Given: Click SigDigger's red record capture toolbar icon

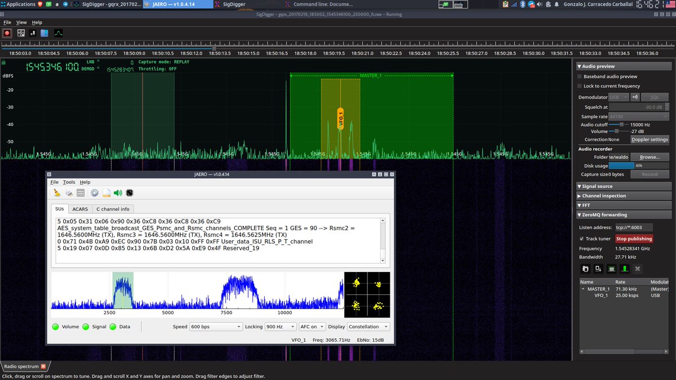Looking at the screenshot, I should point(7,33).
